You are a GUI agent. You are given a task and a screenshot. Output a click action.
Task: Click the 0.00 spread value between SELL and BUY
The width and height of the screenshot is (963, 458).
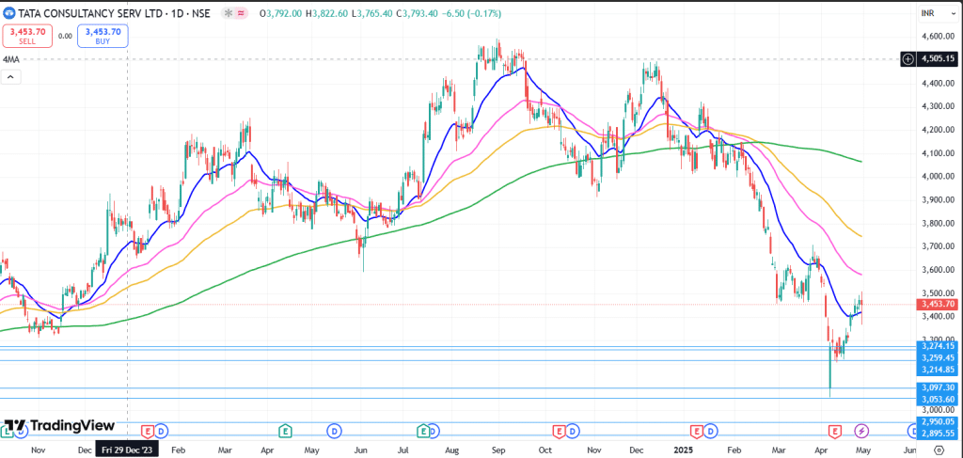pos(65,37)
